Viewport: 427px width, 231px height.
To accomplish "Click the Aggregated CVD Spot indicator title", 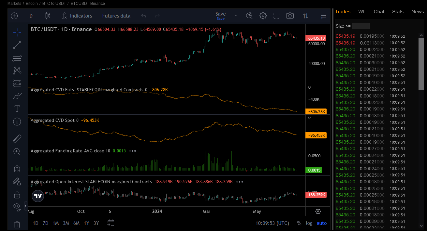I will pyautogui.click(x=52, y=121).
